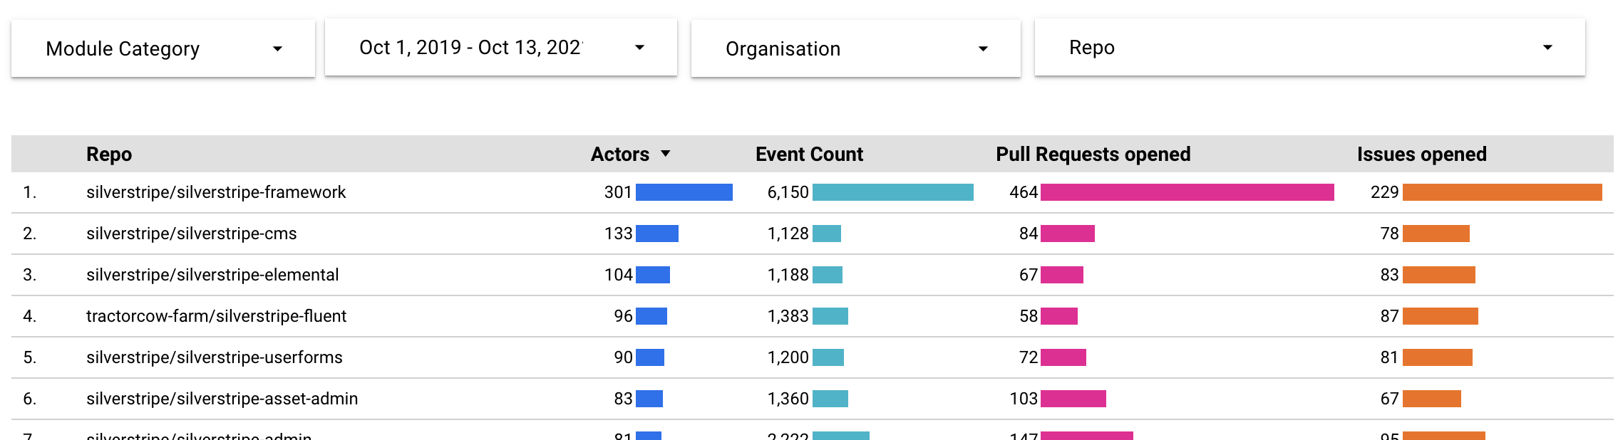Sort by Pull Requests opened header

click(x=1093, y=154)
